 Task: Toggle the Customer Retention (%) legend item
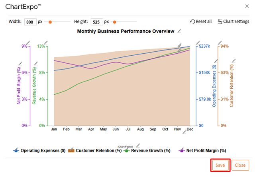coord(95,151)
